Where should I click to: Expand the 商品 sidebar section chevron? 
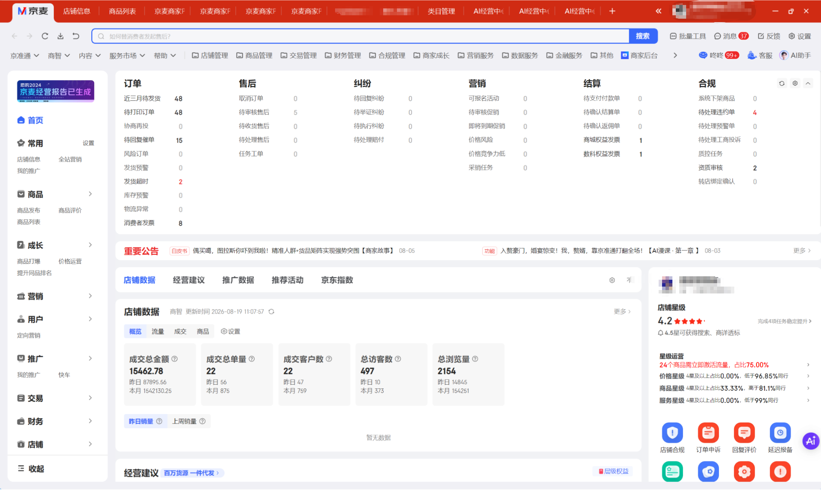(90, 194)
